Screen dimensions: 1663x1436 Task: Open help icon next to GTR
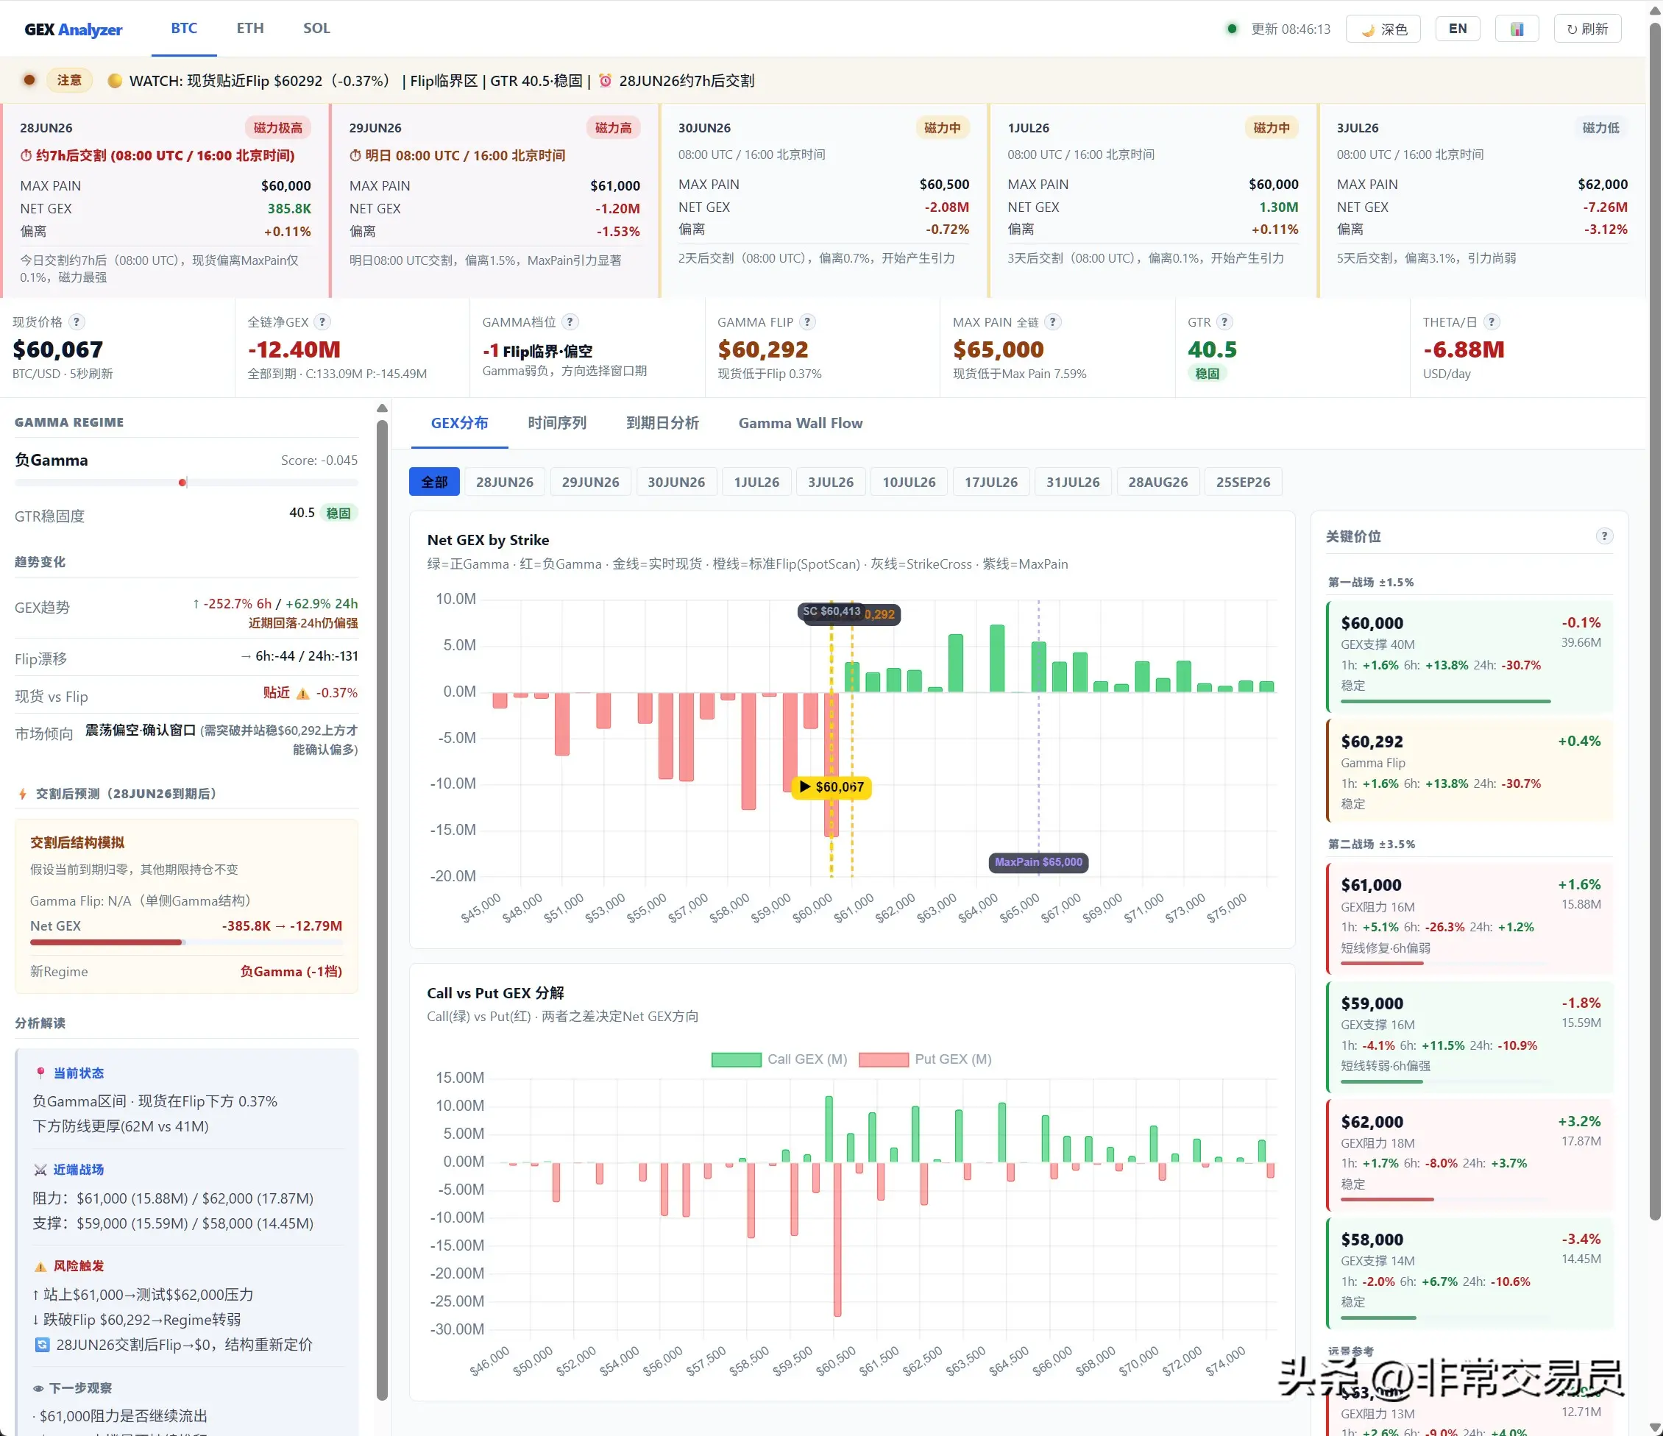(x=1224, y=321)
